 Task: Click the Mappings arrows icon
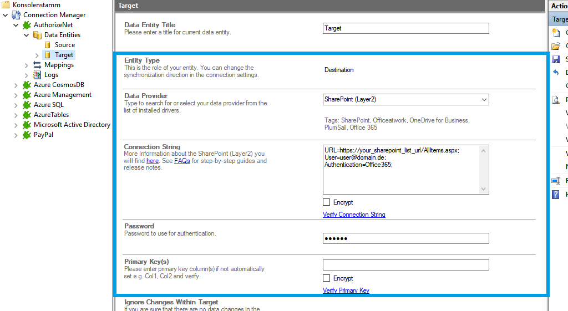(37, 65)
